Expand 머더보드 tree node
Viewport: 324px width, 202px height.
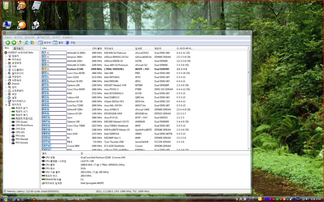point(6,60)
